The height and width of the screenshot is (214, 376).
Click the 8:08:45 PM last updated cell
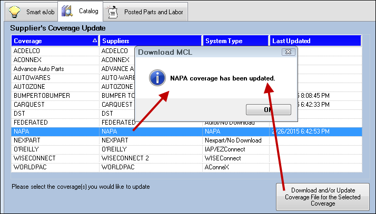click(x=330, y=96)
